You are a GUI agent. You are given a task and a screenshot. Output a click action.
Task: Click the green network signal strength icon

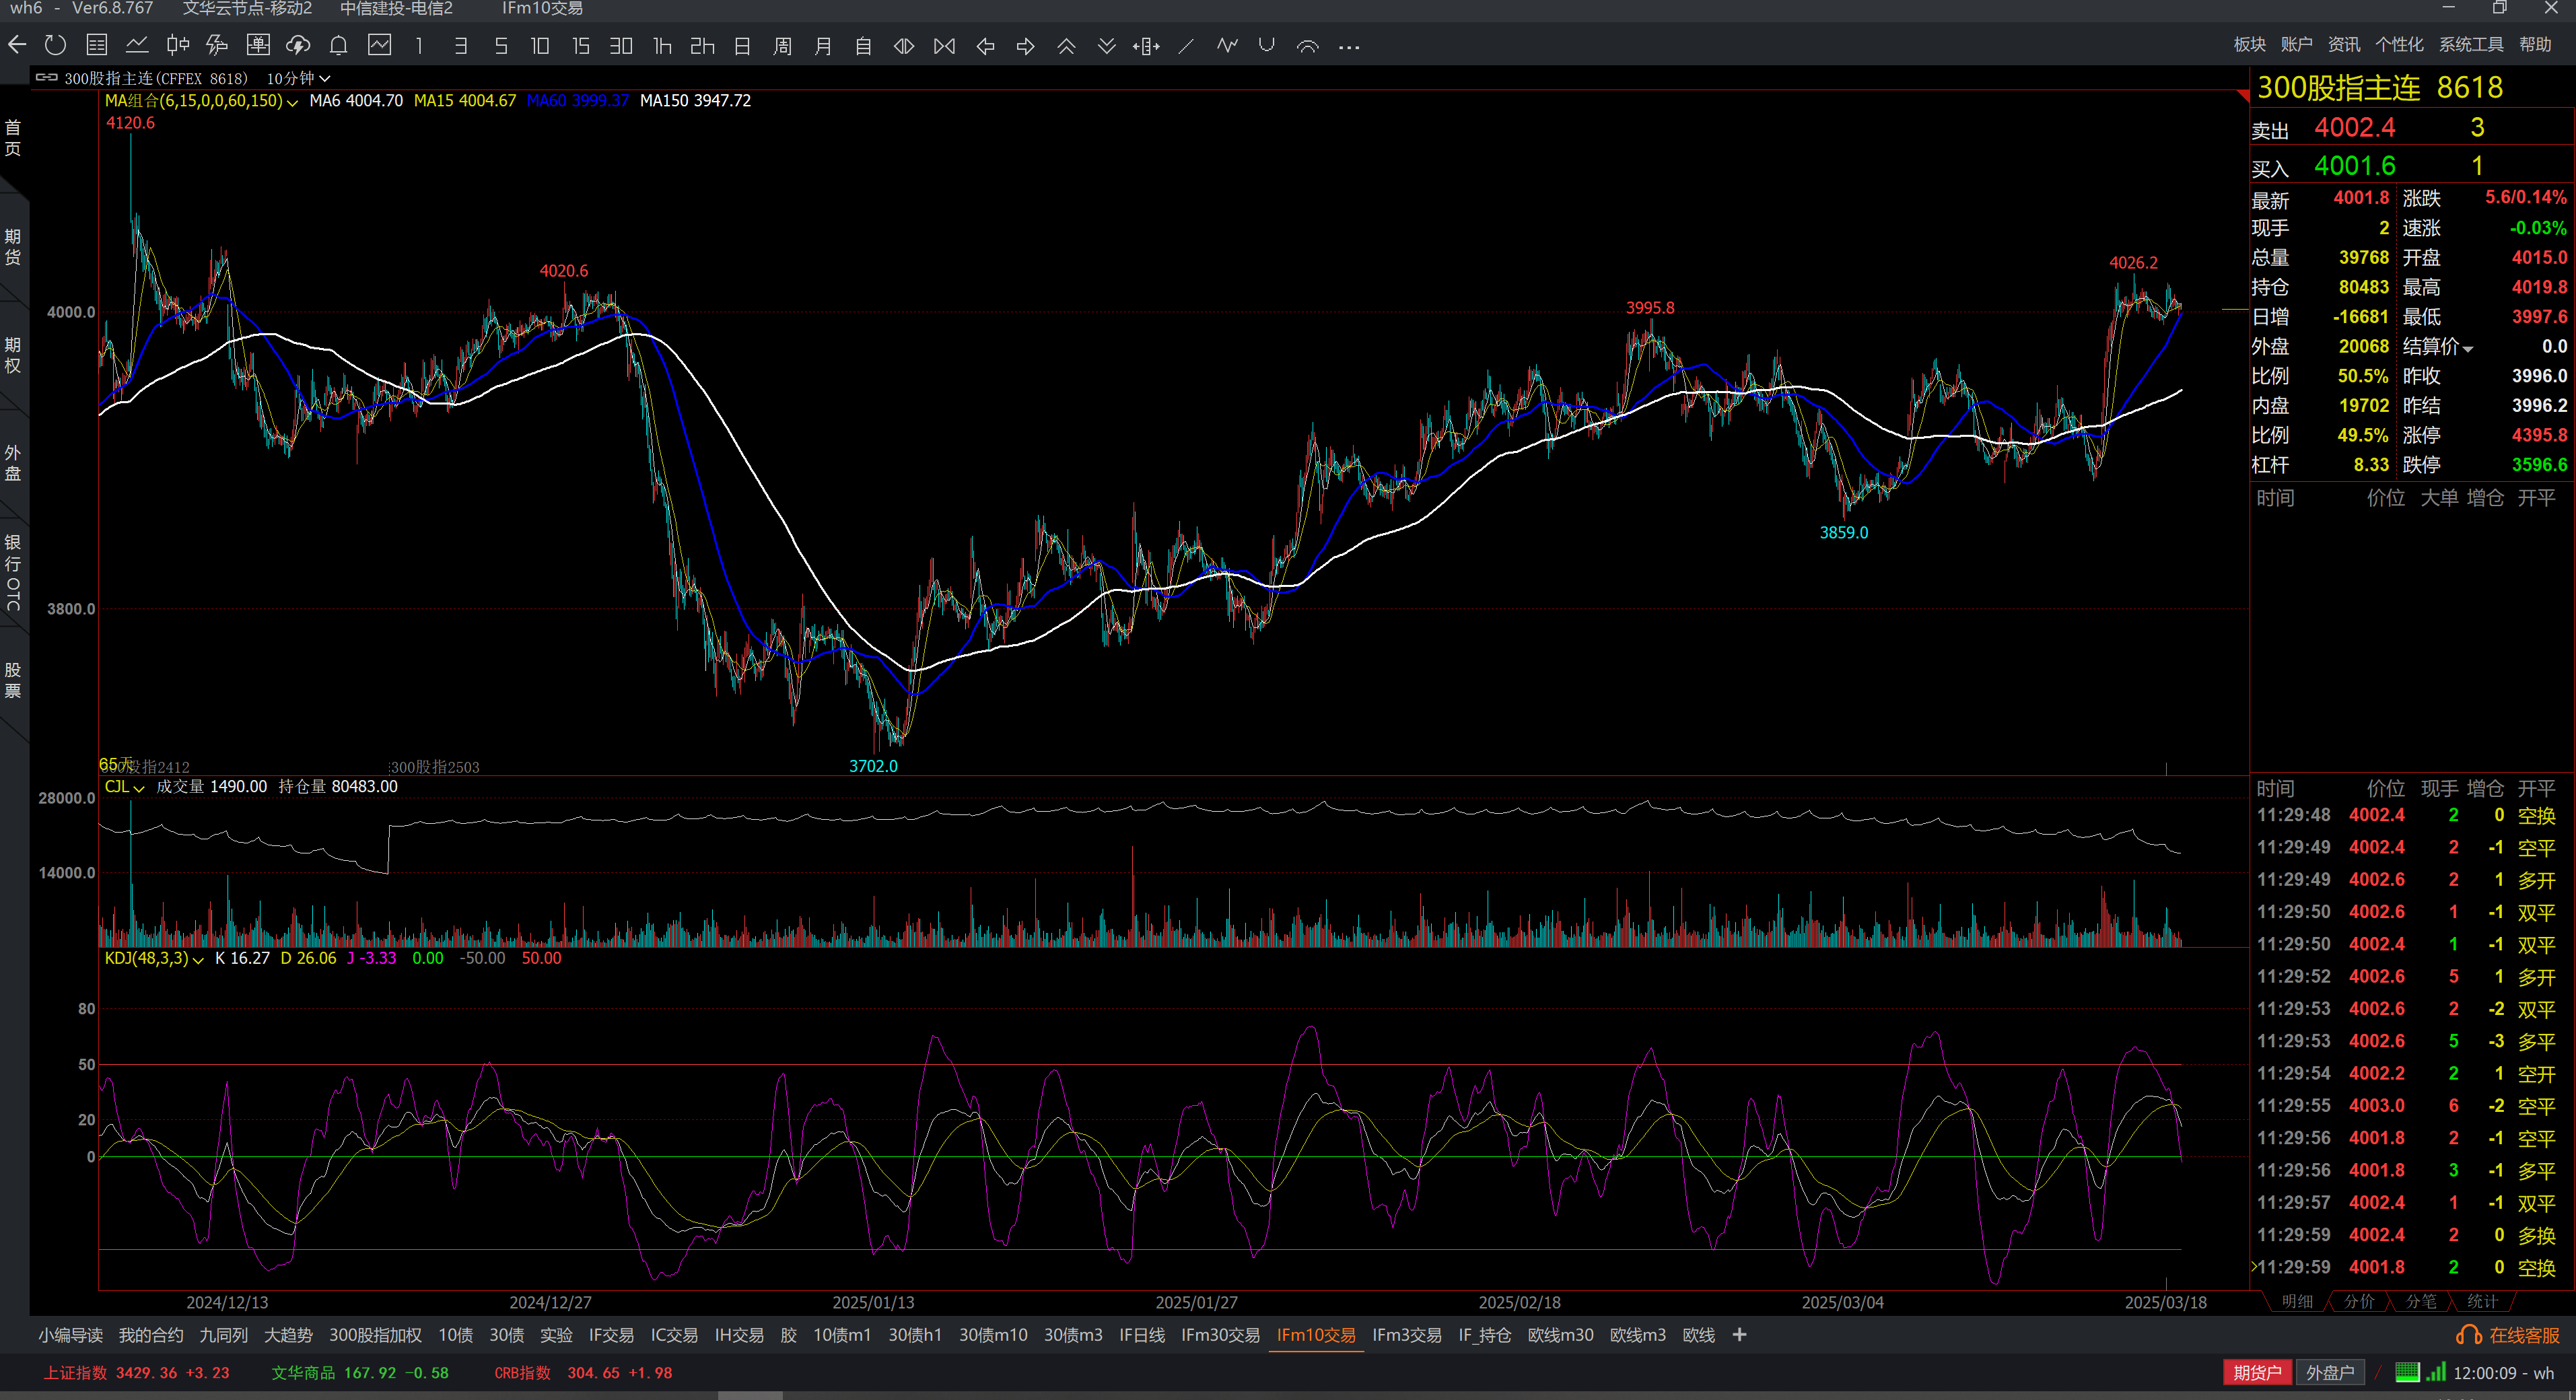[x=2436, y=1372]
